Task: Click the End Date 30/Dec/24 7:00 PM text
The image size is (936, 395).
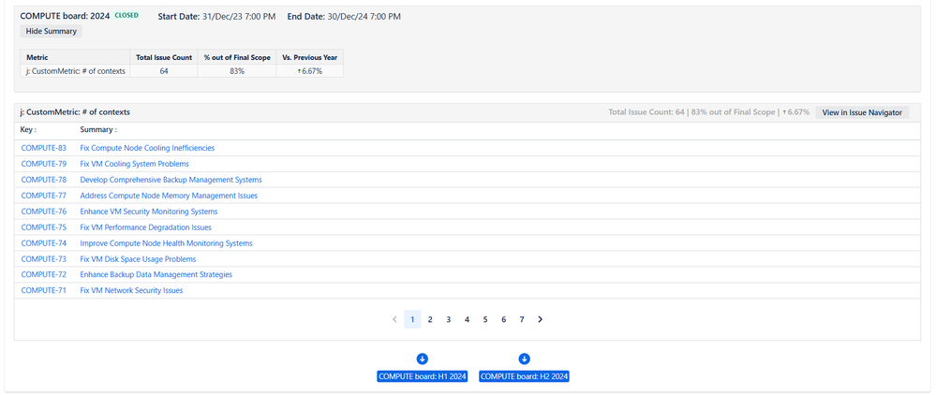Action: 344,16
